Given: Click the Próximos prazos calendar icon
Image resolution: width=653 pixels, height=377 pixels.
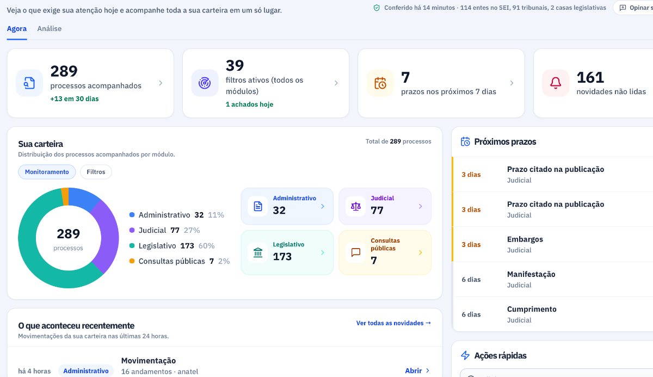Looking at the screenshot, I should [465, 141].
